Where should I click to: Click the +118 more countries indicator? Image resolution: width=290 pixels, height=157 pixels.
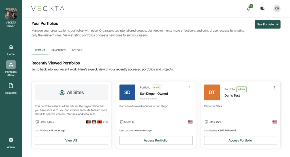pos(105,122)
